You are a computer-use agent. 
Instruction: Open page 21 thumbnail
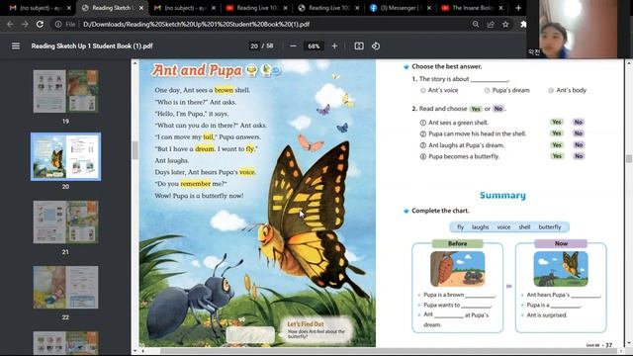66,222
